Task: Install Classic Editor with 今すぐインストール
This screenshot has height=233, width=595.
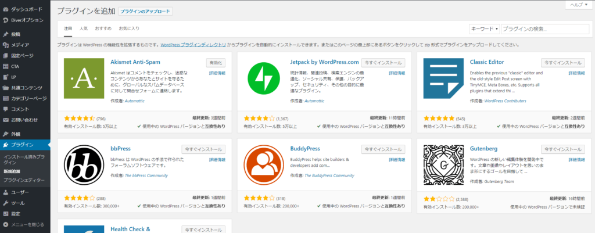Action: click(563, 63)
